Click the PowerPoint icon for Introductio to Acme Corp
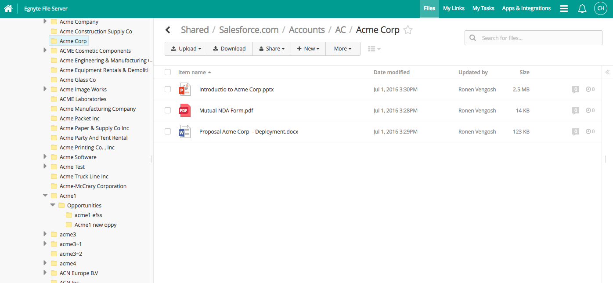 (184, 89)
